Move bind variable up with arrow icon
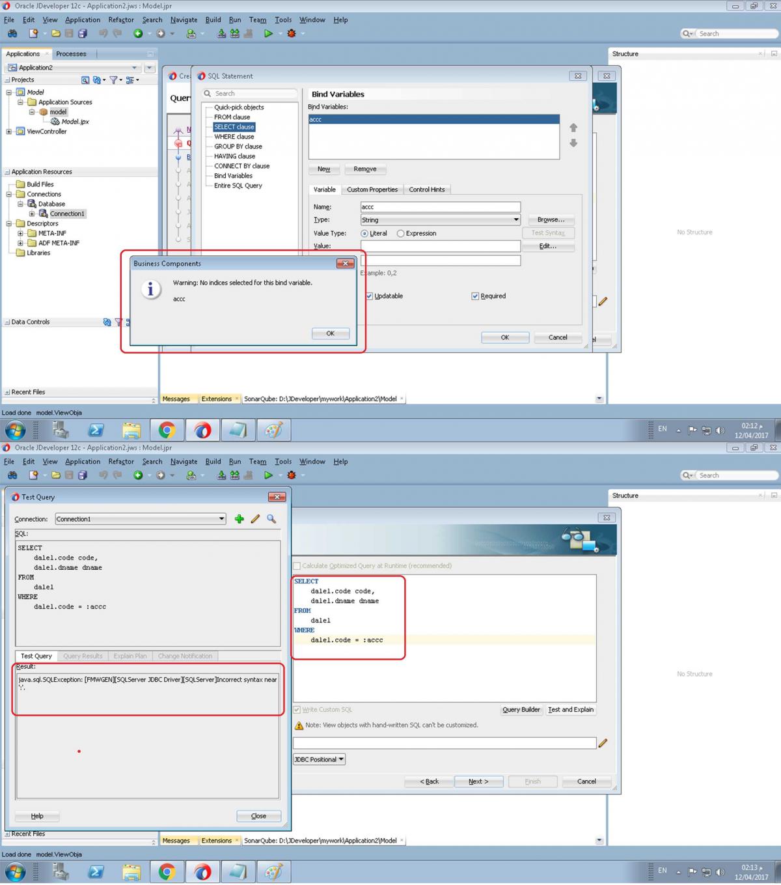This screenshot has width=781, height=885. [x=573, y=128]
